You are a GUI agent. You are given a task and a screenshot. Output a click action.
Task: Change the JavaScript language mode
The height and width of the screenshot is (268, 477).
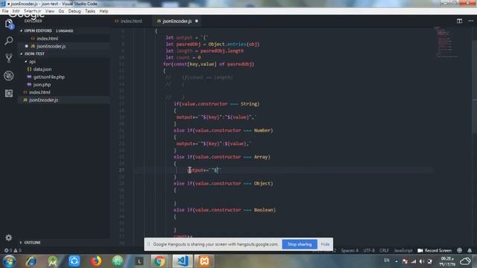[x=403, y=250]
